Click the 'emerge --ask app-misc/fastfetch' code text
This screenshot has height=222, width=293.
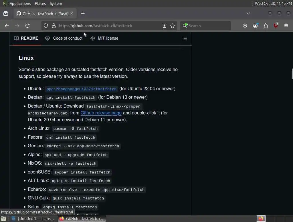point(83,146)
